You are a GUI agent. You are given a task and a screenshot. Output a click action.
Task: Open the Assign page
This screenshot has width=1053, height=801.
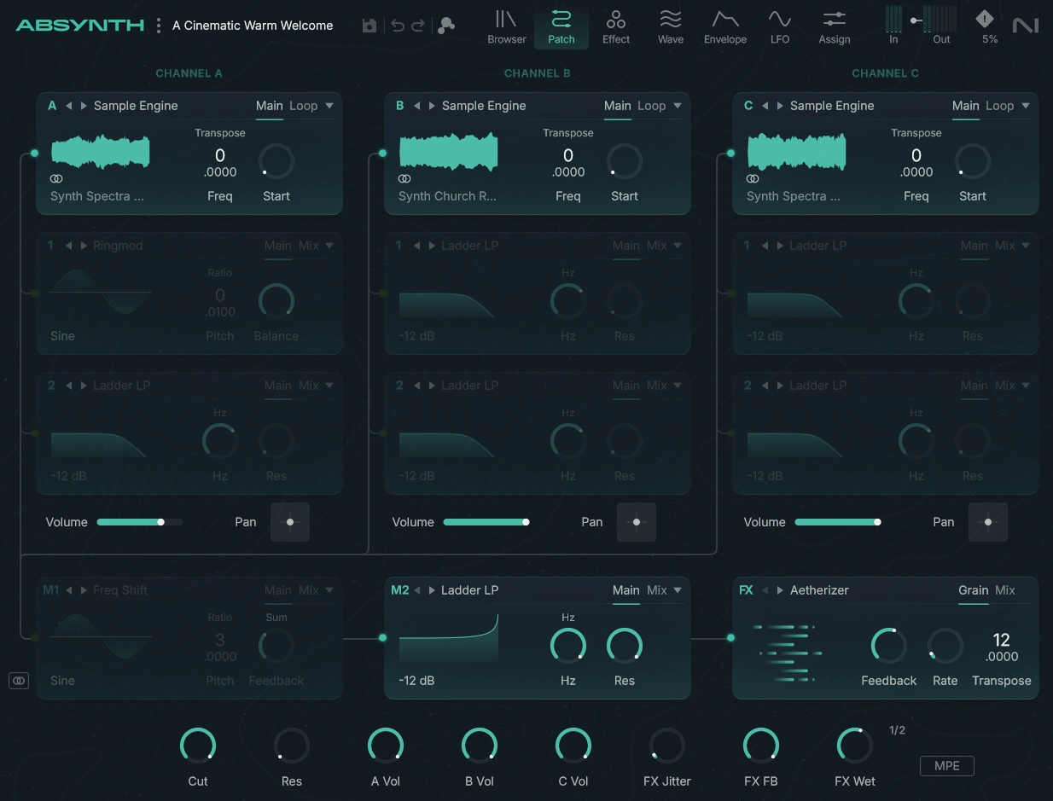pos(834,26)
